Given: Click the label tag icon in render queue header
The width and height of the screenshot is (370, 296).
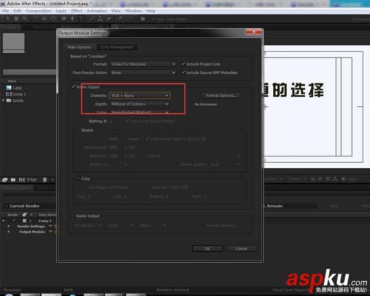Looking at the screenshot, I should pos(25,214).
